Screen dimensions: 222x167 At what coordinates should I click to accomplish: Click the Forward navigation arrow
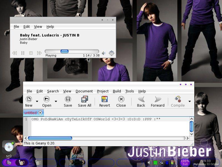pyautogui.click(x=158, y=99)
